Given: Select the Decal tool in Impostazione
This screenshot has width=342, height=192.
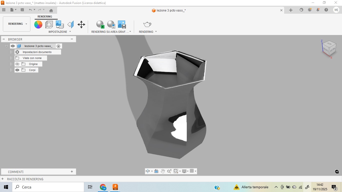Looking at the screenshot, I should click(59, 24).
